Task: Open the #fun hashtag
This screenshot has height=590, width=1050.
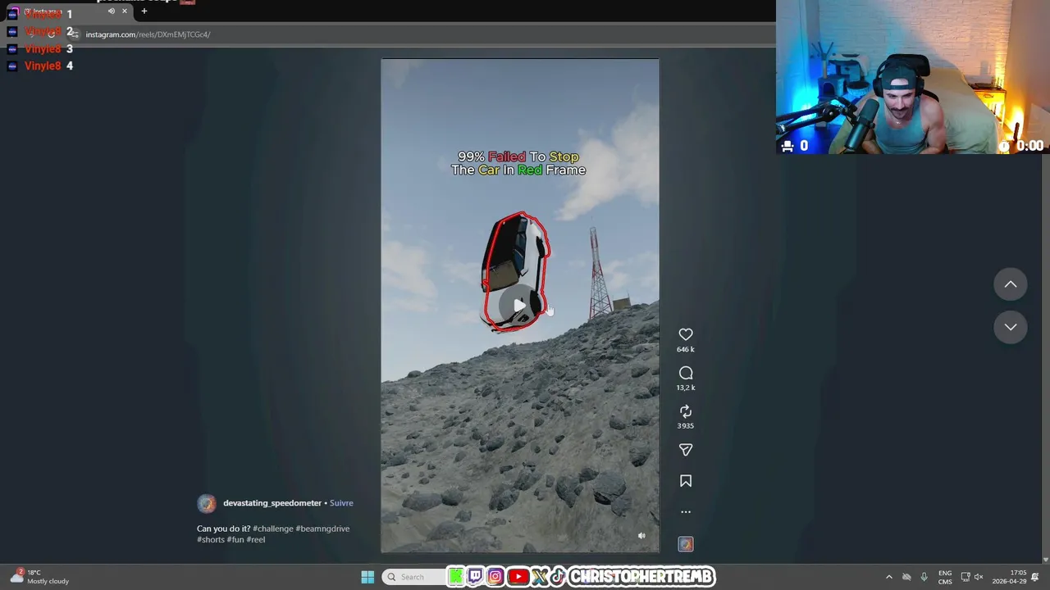Action: click(235, 539)
